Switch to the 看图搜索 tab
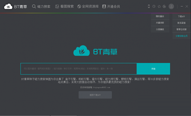Screen dimensions: 191x116 click(x=64, y=6)
